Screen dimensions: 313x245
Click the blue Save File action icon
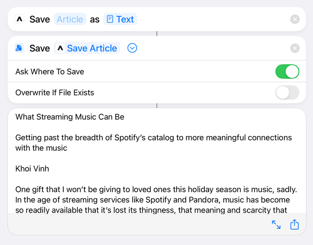[19, 48]
